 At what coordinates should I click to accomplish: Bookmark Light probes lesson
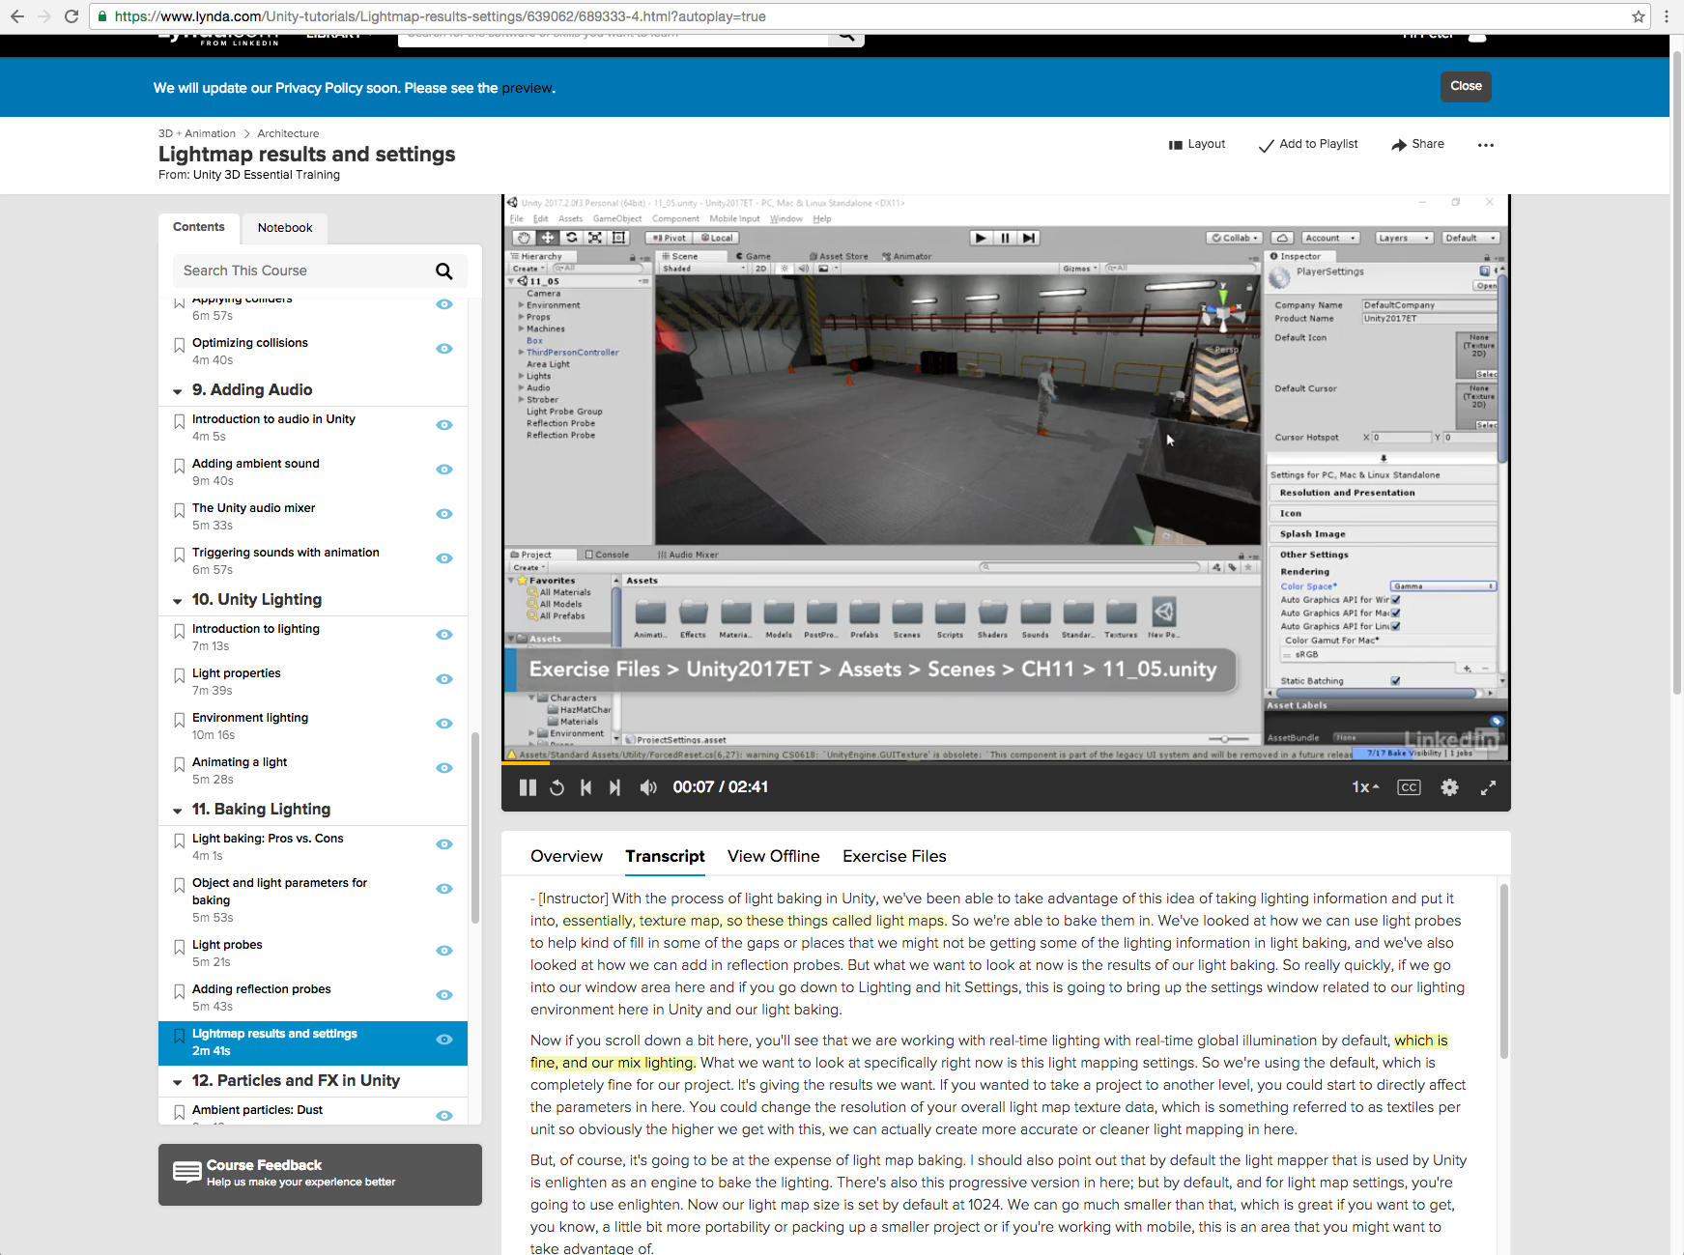point(179,947)
